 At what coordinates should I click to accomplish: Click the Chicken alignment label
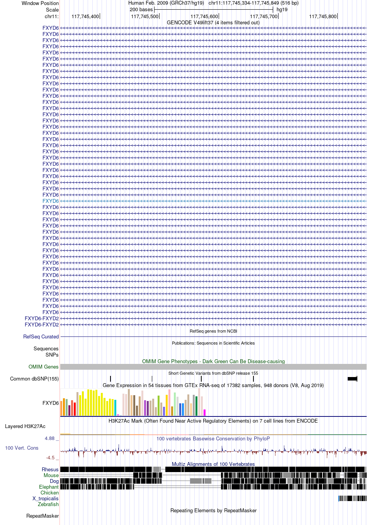pyautogui.click(x=49, y=493)
